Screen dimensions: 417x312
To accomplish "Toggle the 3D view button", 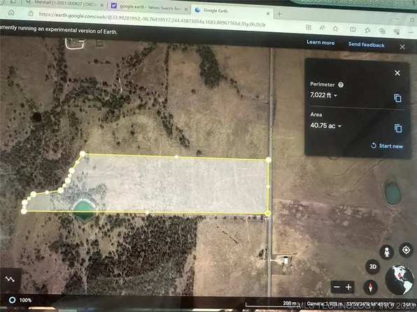I will click(x=373, y=267).
